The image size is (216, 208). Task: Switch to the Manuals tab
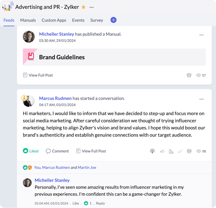(x=28, y=20)
